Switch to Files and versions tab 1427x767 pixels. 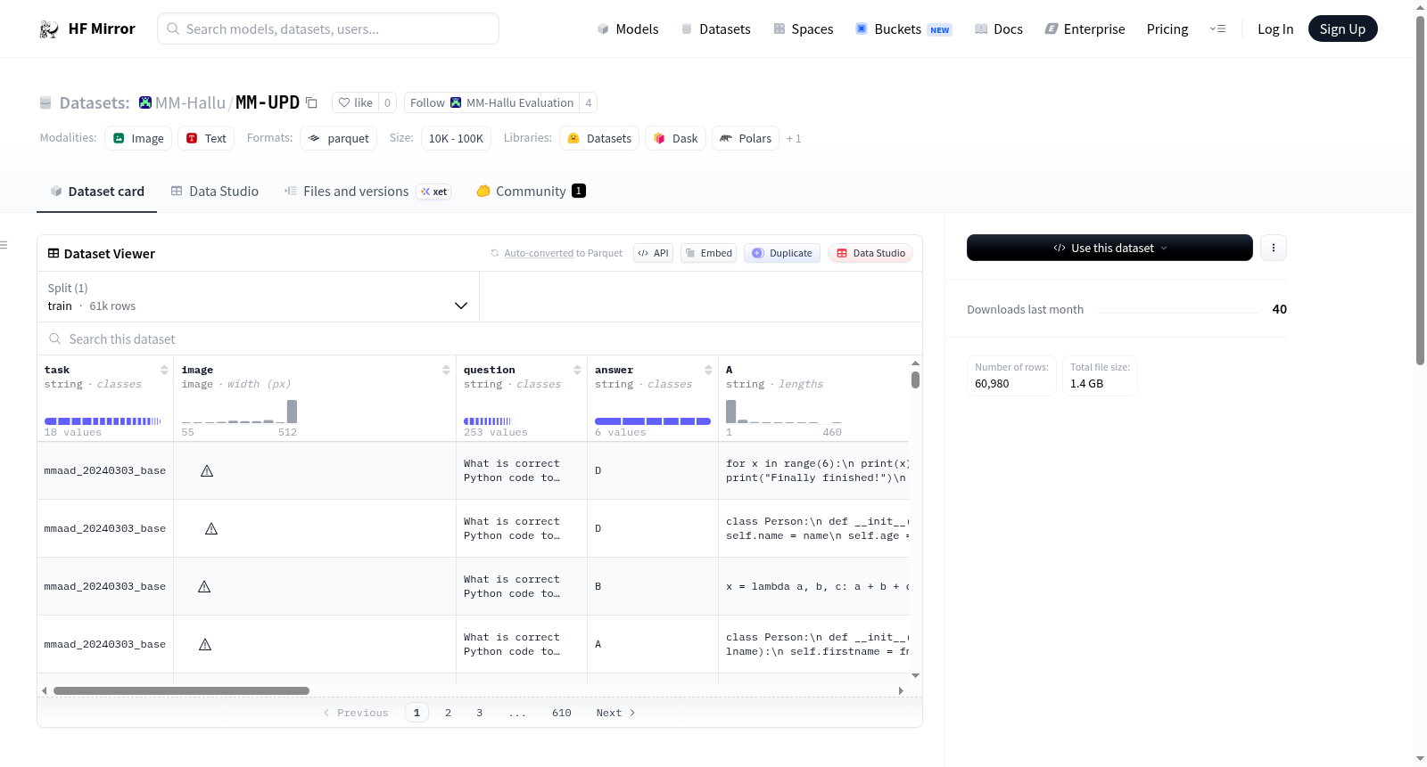pyautogui.click(x=367, y=191)
